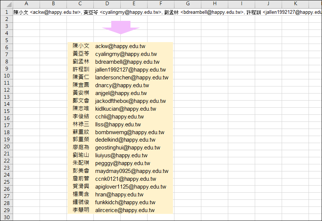Click the email kidlkucian@happy.edu.tw
322x221 pixels.
pos(126,109)
